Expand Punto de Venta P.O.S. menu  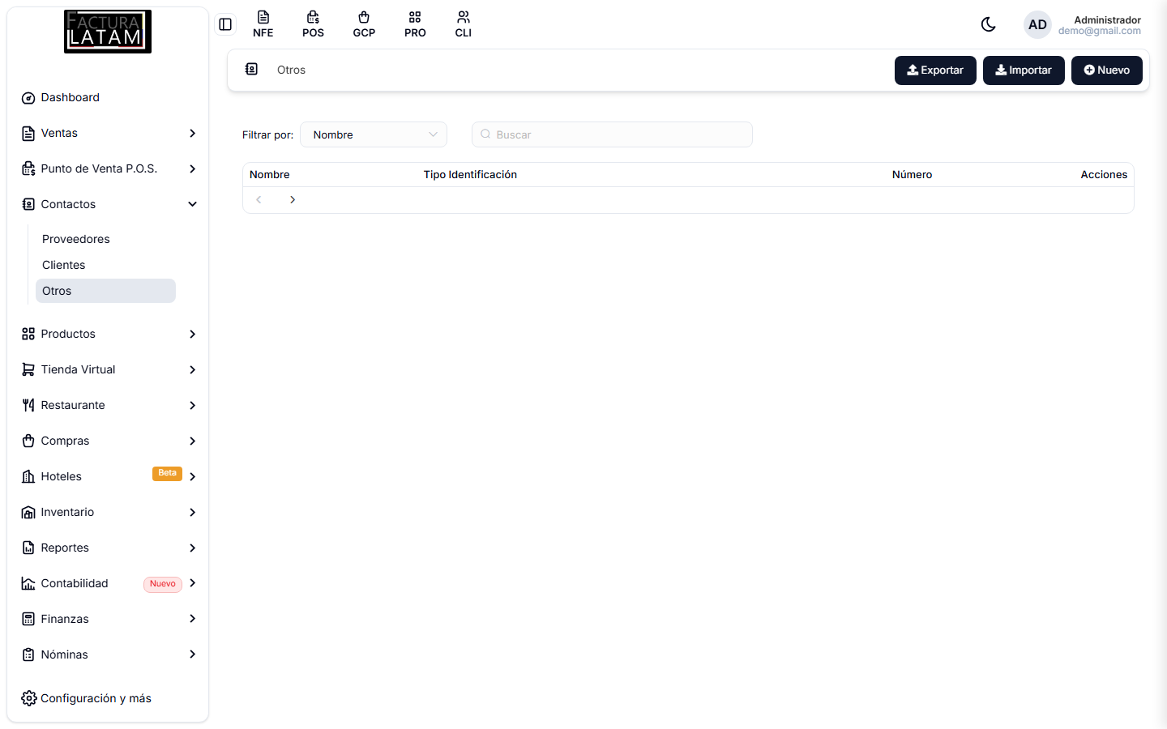coord(108,168)
